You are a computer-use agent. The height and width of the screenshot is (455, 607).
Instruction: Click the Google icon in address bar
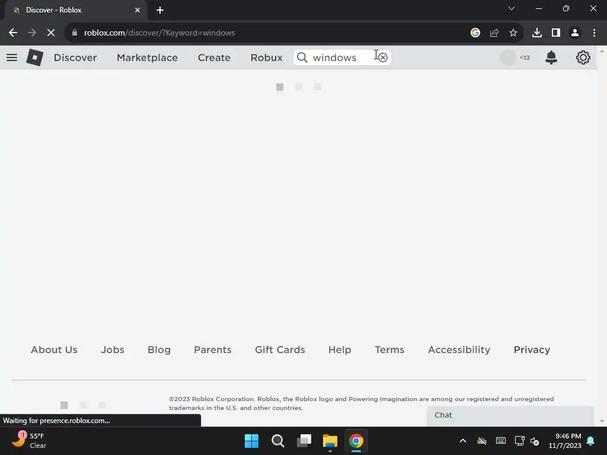(475, 33)
